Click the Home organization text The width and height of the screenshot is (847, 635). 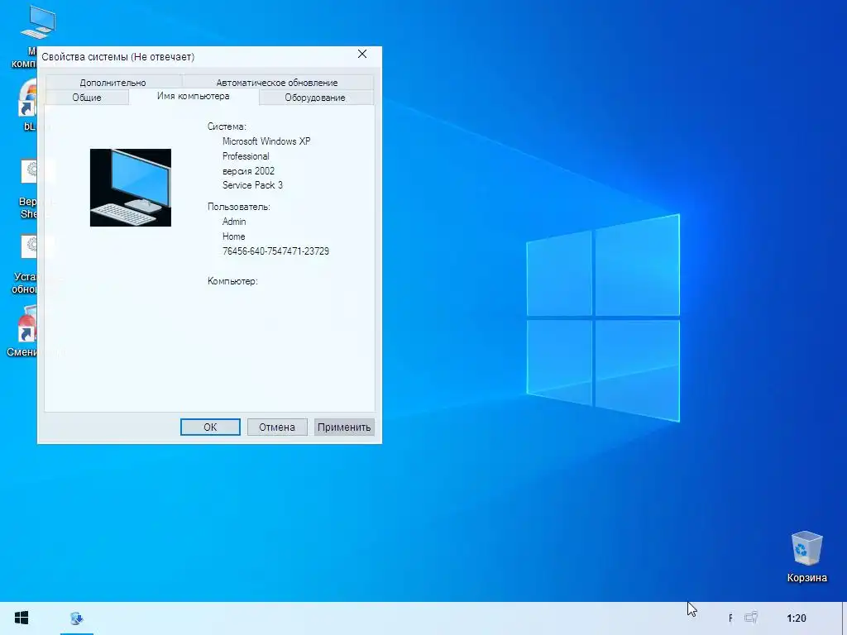click(233, 236)
